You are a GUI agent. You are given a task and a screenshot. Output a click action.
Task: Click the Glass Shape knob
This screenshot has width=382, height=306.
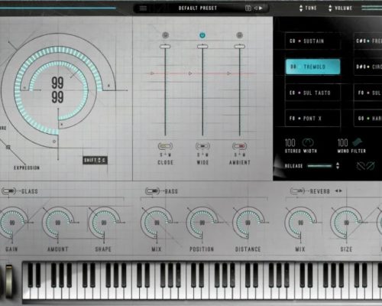[104, 223]
